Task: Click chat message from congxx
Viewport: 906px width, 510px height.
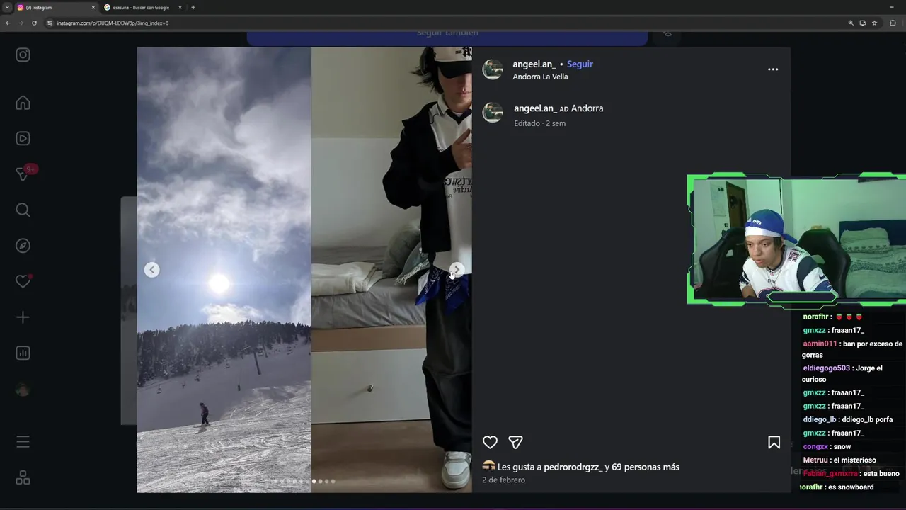Action: click(827, 447)
